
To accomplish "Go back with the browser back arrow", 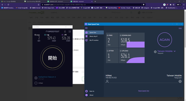I will click(2, 5).
